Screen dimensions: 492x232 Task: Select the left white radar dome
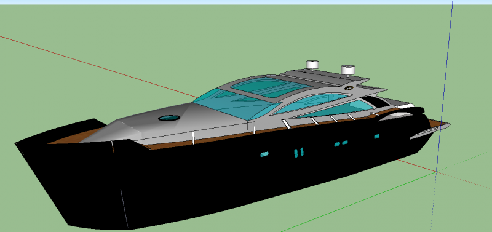(x=312, y=65)
